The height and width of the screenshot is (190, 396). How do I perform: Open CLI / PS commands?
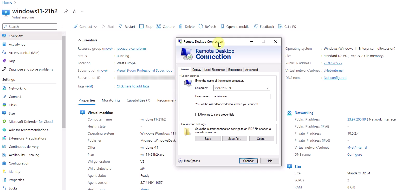click(x=287, y=27)
